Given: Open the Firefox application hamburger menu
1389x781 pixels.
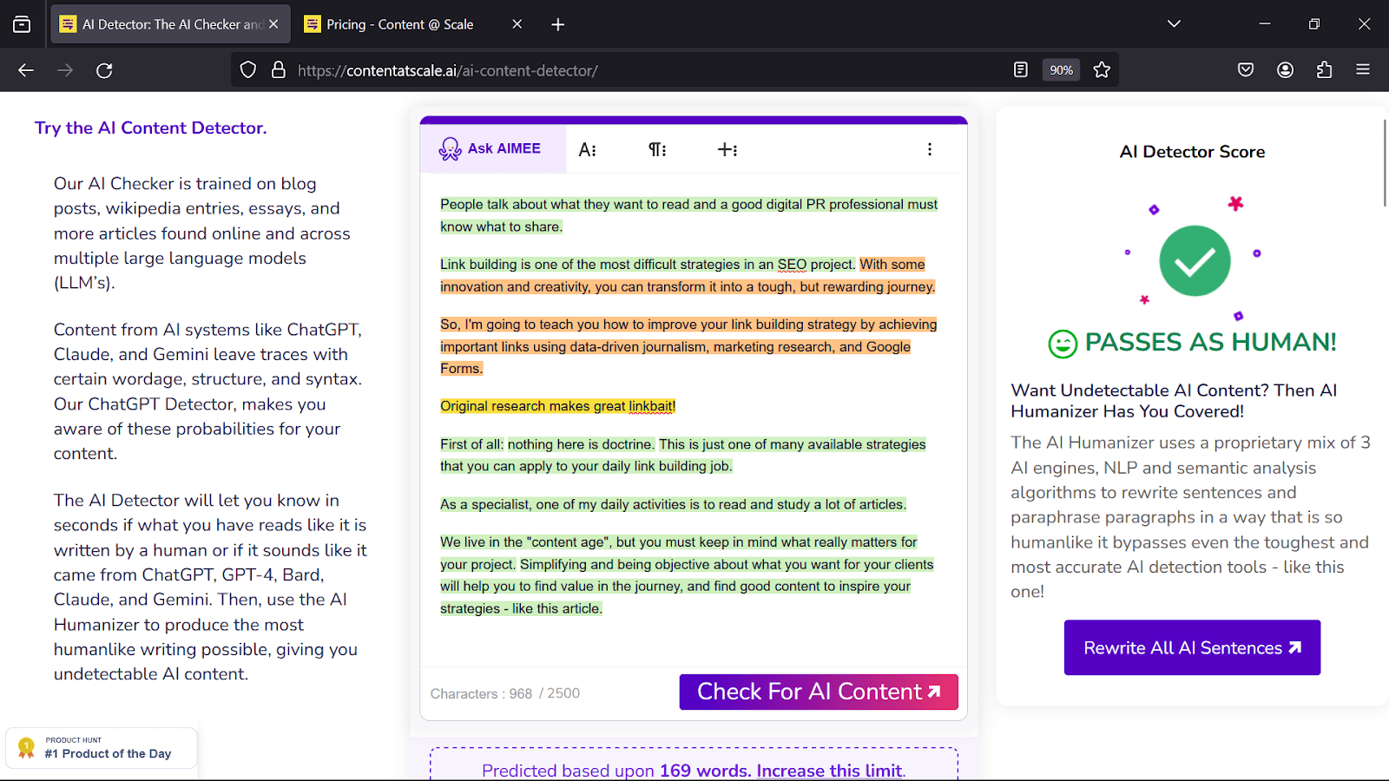Looking at the screenshot, I should (x=1363, y=70).
